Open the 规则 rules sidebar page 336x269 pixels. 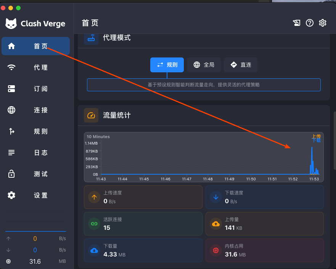coord(35,131)
